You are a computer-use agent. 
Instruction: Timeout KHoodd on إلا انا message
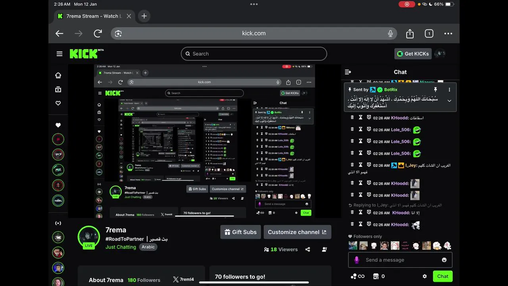pos(360,213)
